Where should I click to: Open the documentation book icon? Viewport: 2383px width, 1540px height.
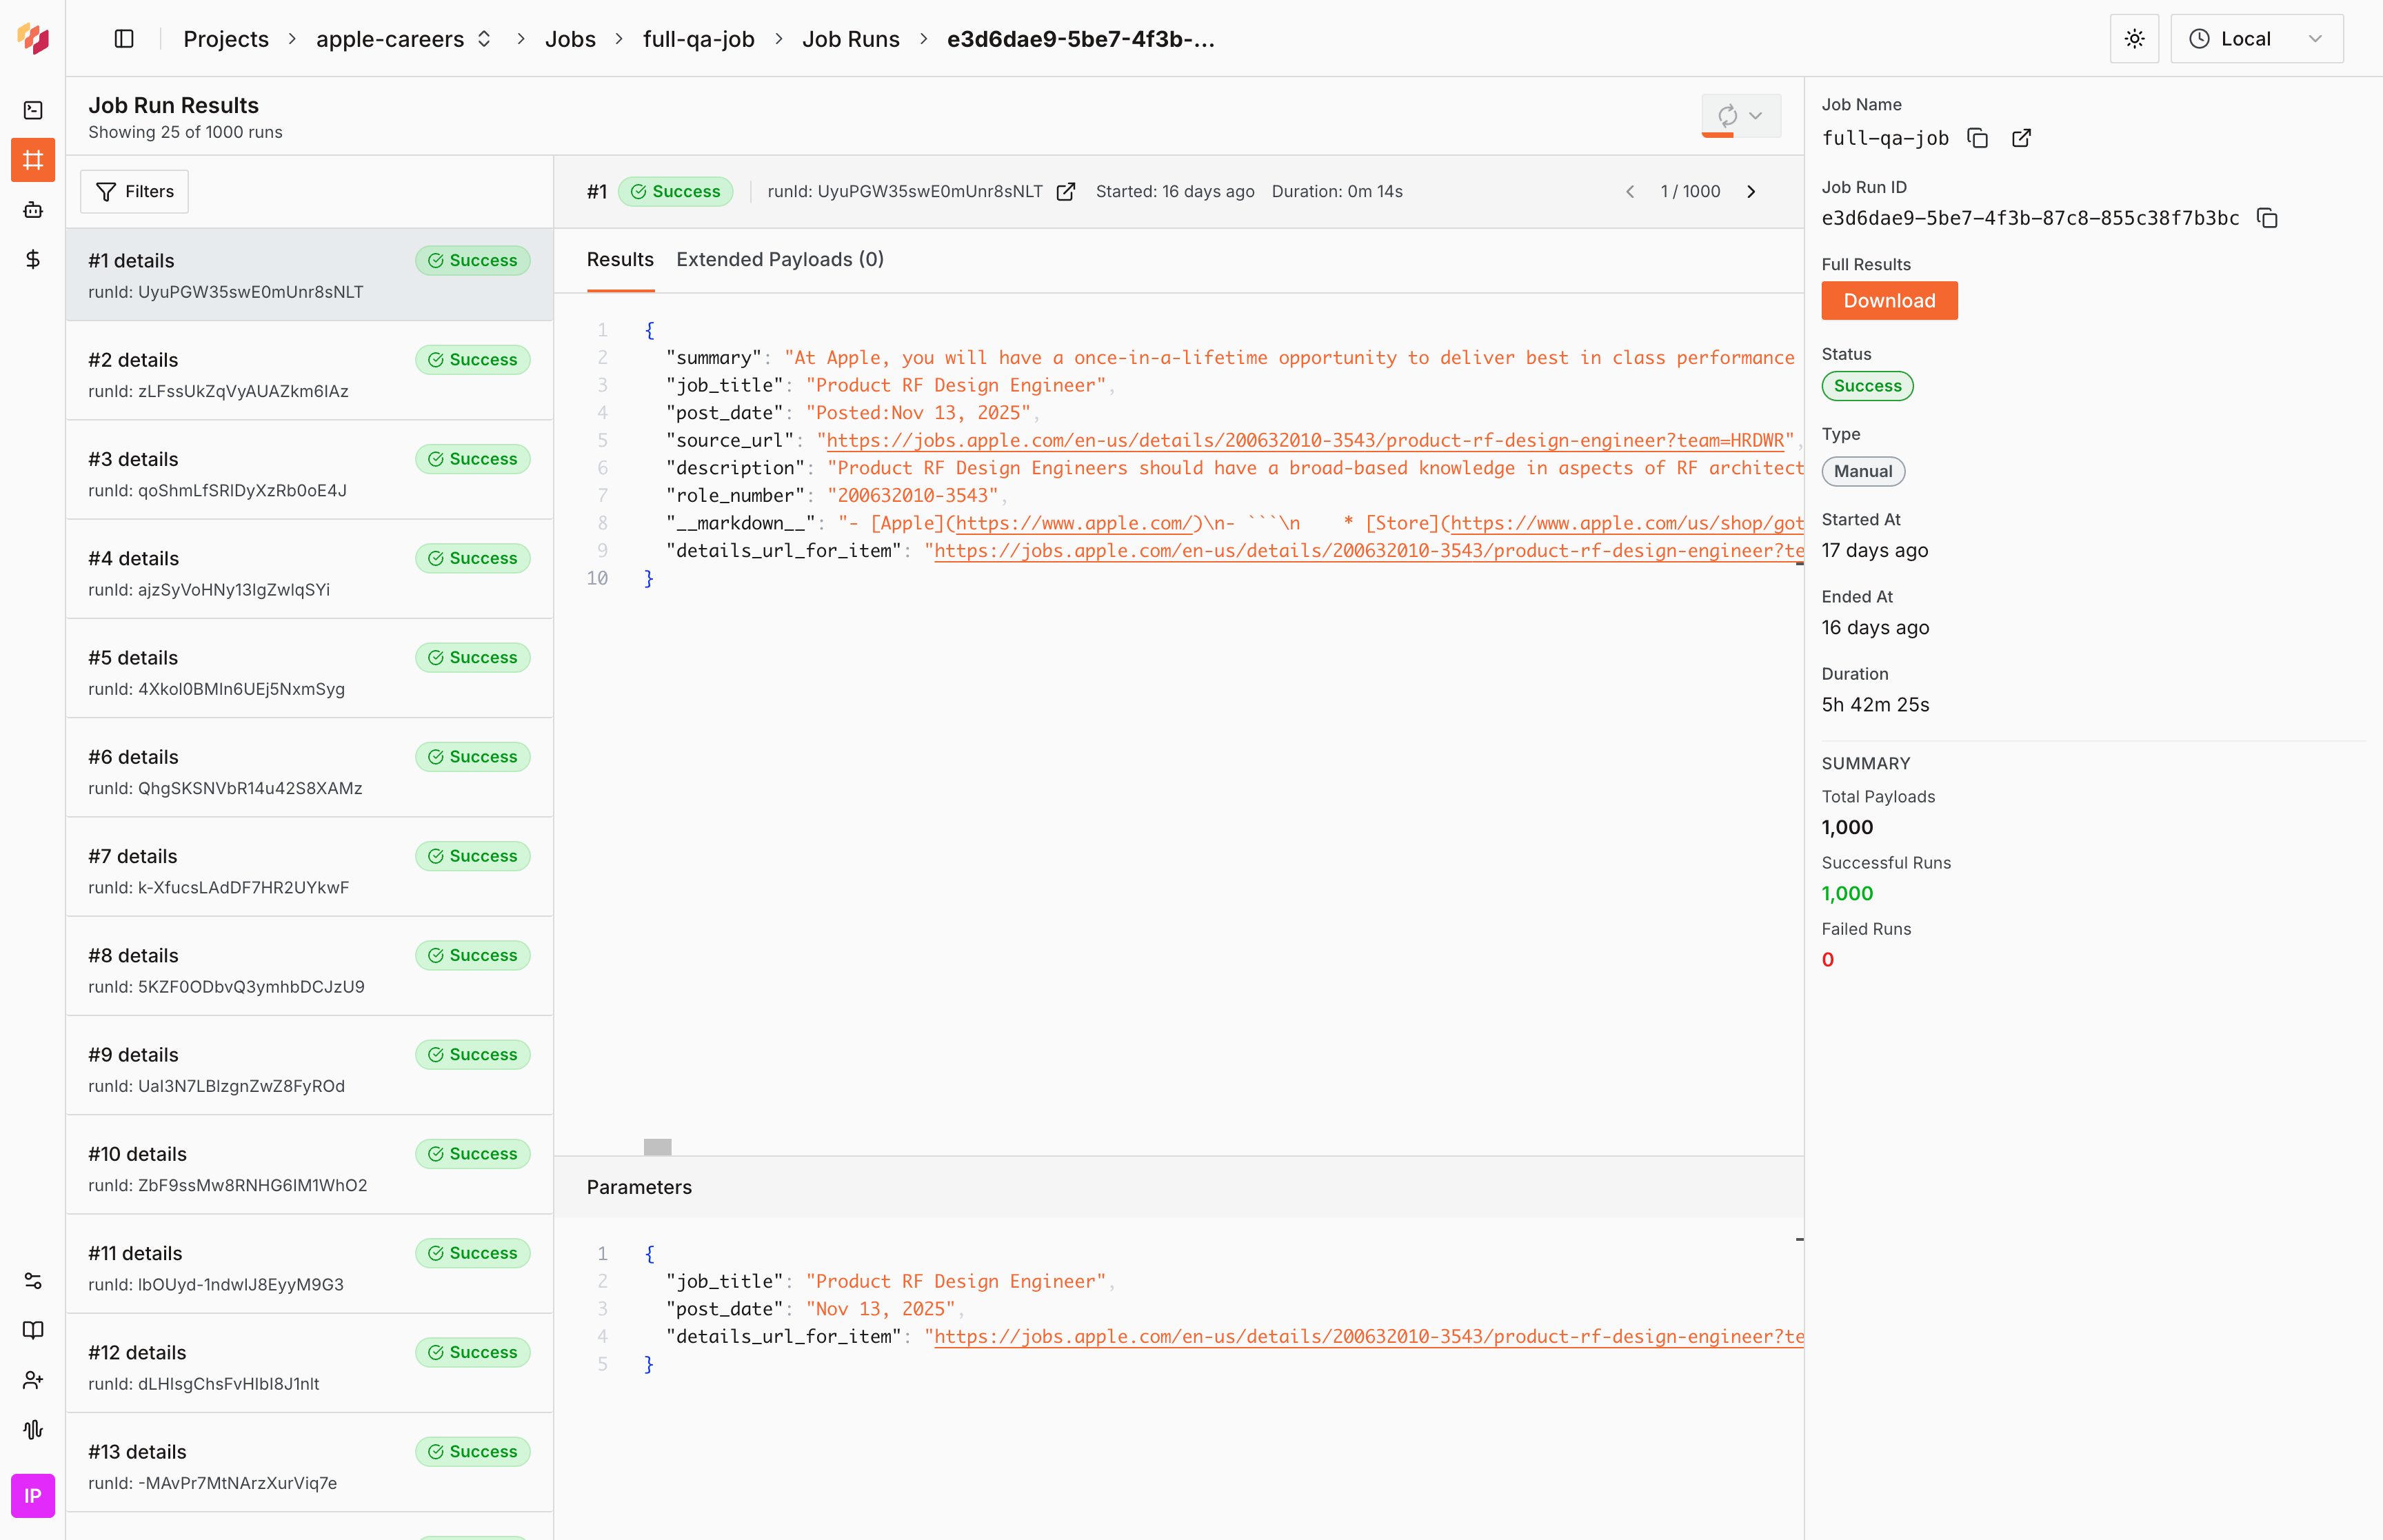(32, 1330)
